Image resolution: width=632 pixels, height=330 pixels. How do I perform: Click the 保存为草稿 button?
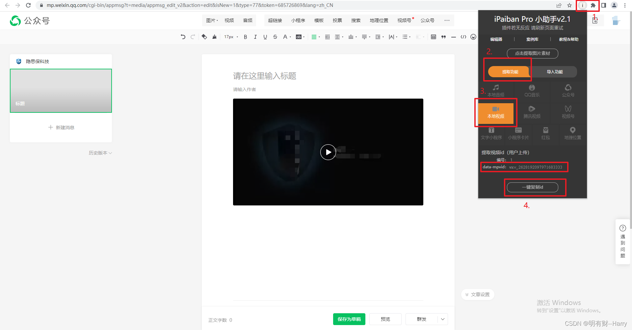(x=349, y=319)
